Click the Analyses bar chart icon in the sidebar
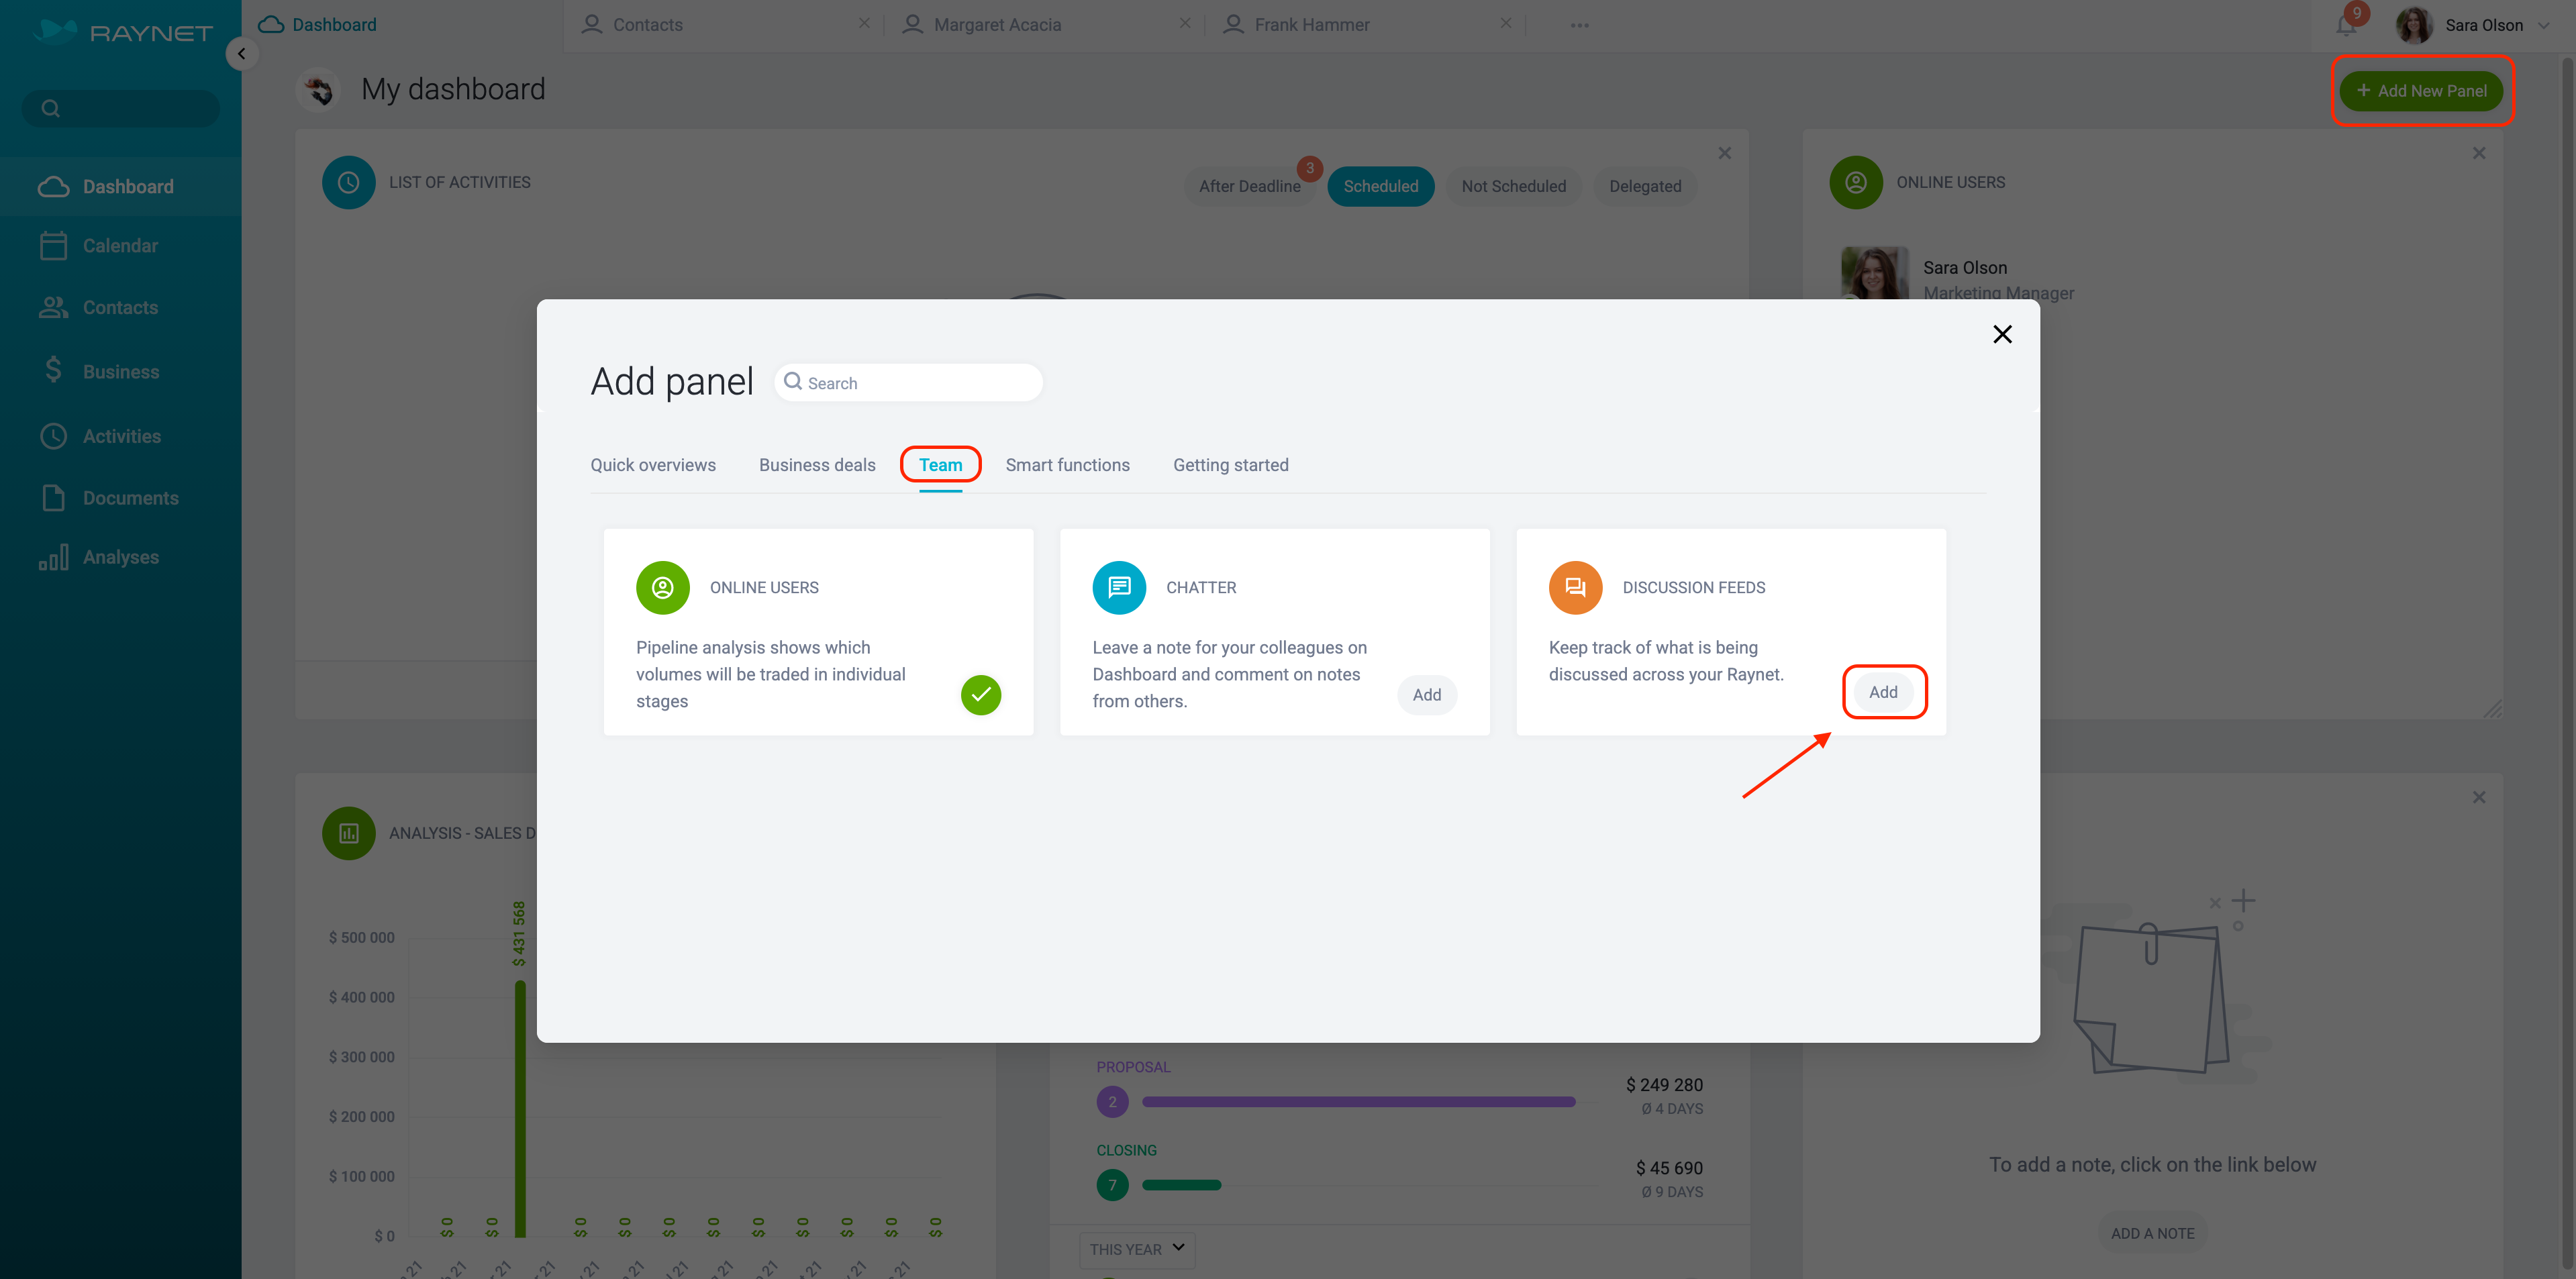Viewport: 2576px width, 1279px height. coord(53,557)
